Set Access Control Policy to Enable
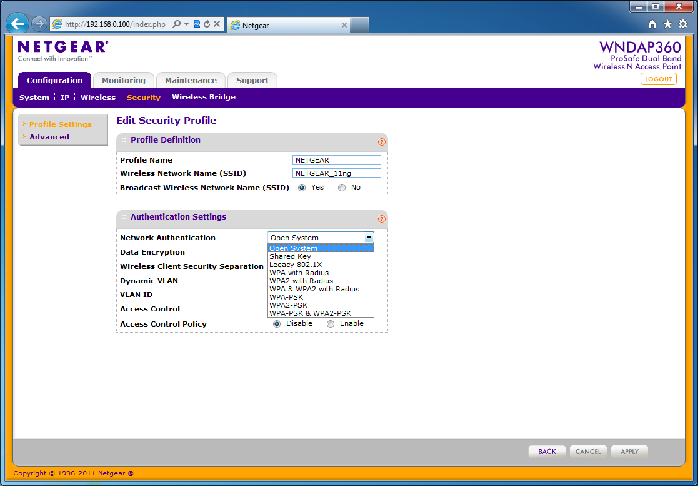The height and width of the screenshot is (486, 698). pos(331,324)
